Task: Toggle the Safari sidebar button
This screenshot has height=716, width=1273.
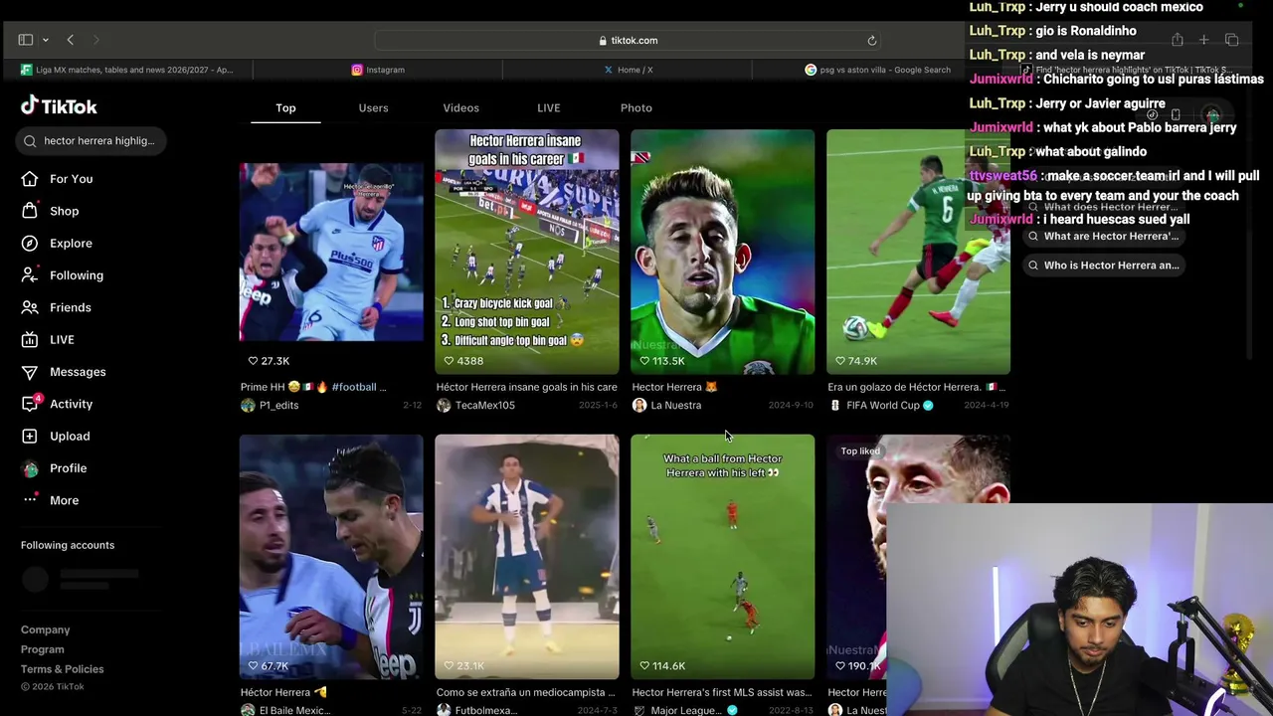Action: tap(26, 40)
